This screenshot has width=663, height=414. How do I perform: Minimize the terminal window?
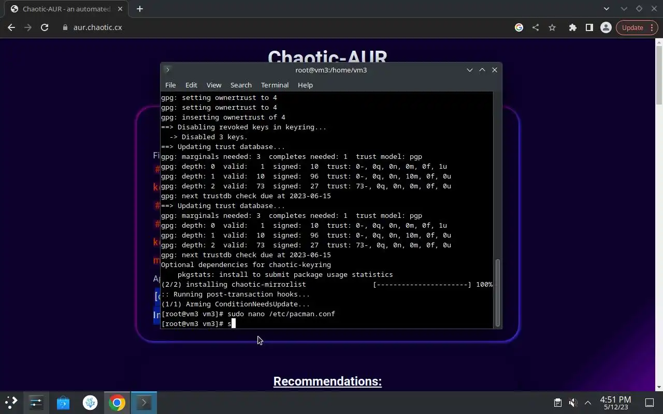point(470,70)
